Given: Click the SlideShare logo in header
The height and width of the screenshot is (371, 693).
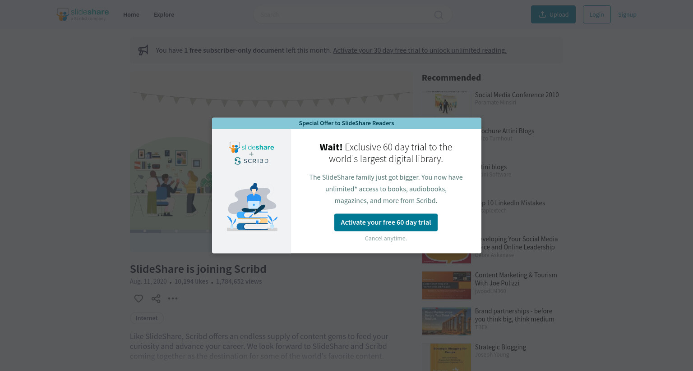Looking at the screenshot, I should 83,14.
